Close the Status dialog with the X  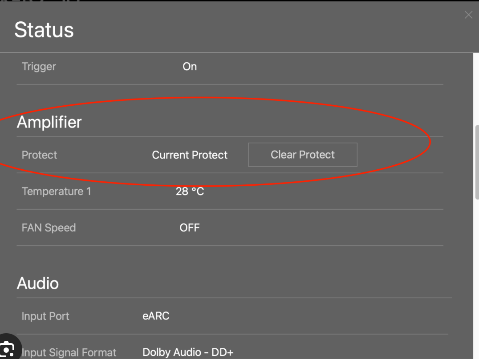point(468,15)
